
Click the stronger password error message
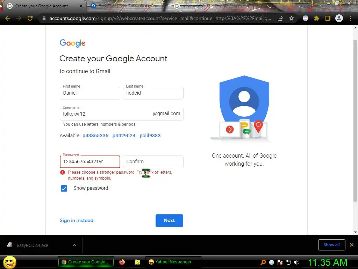point(120,175)
